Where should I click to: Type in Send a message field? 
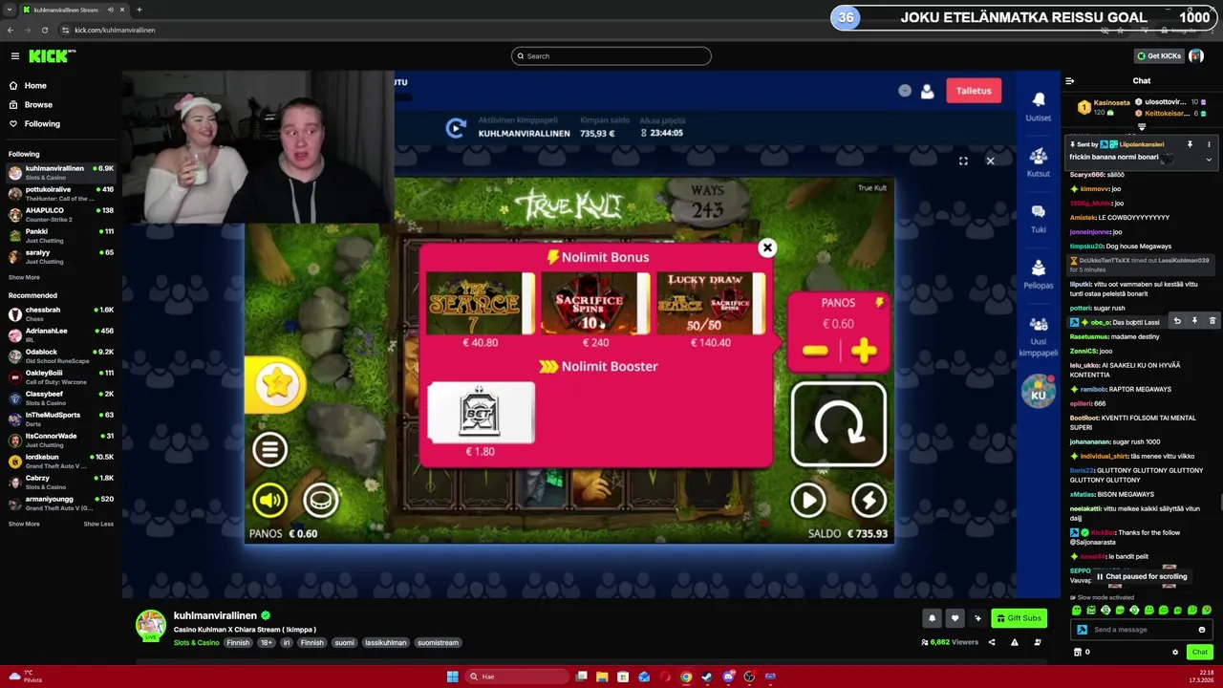coord(1142,630)
